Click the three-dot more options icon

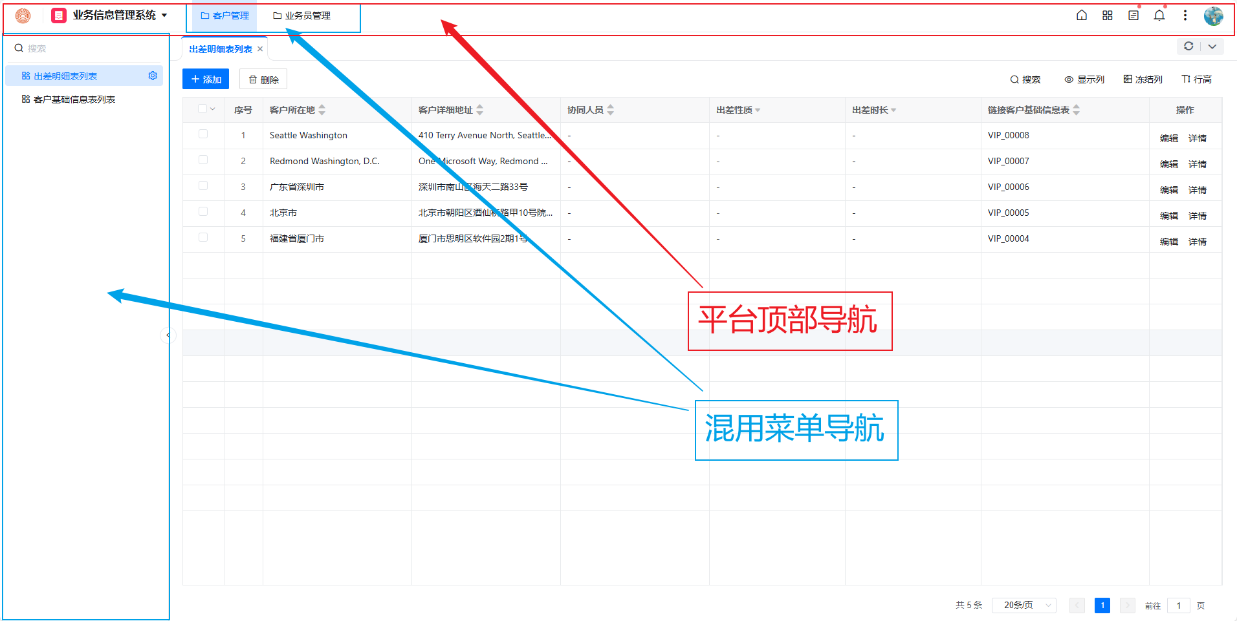(1185, 16)
